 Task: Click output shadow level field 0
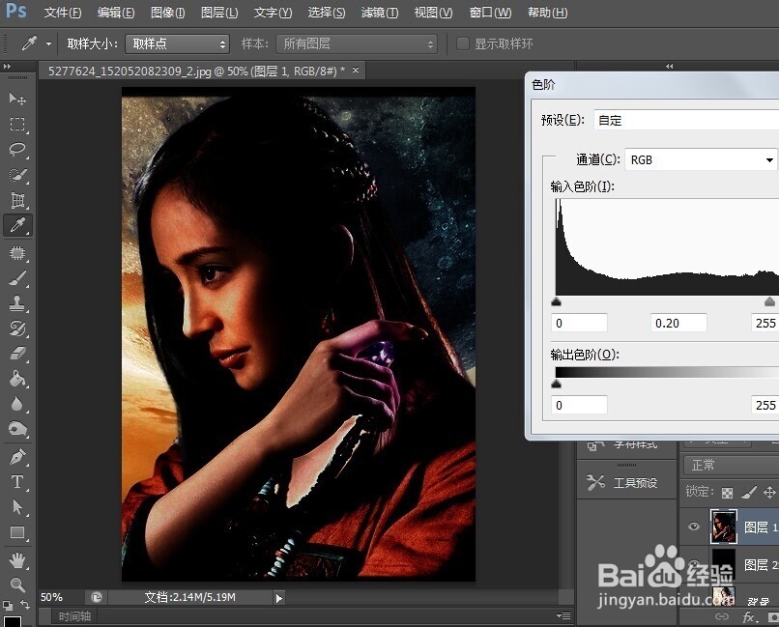579,405
